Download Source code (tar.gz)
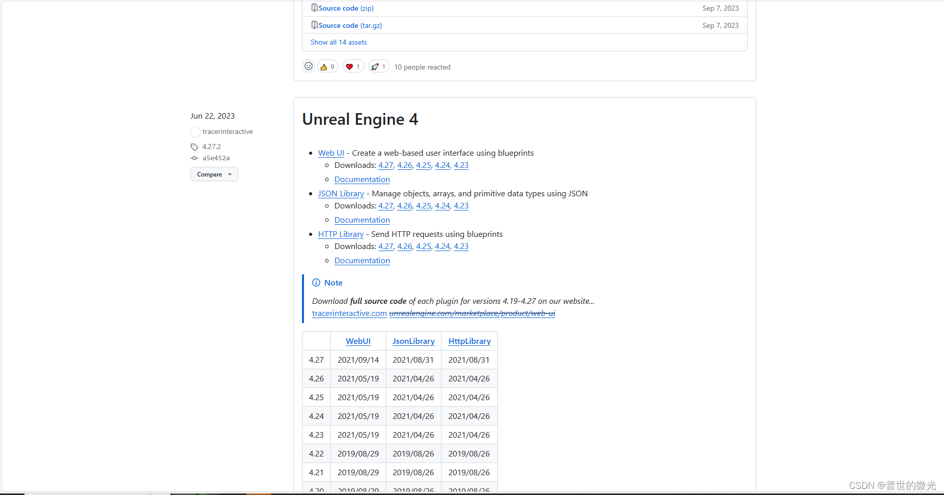This screenshot has height=495, width=944. pos(350,25)
